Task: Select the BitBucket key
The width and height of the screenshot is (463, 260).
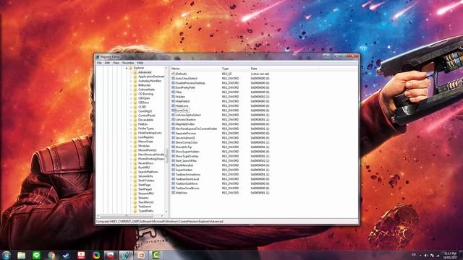Action: point(145,85)
